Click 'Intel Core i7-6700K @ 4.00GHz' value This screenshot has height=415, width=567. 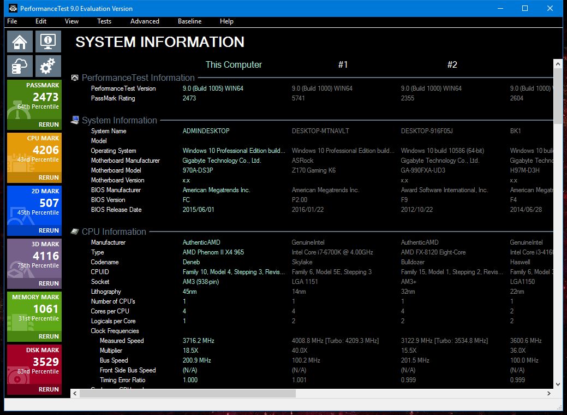(x=332, y=252)
